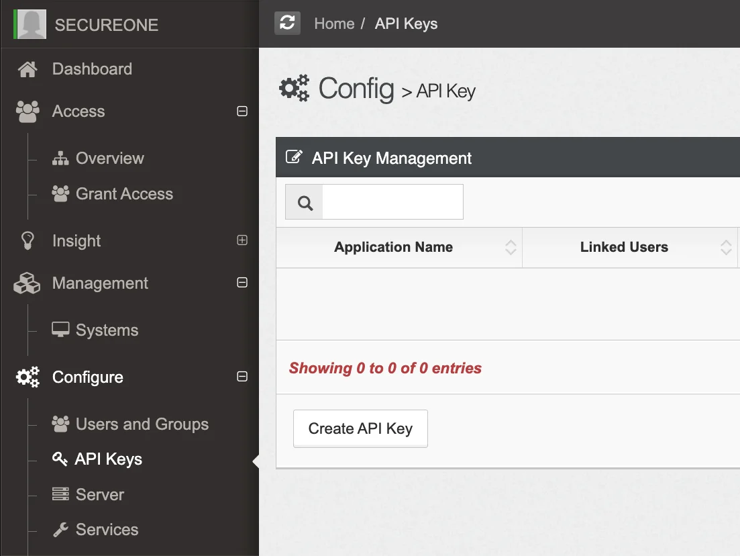This screenshot has width=740, height=556.
Task: Click the Management cubes icon
Action: click(x=27, y=283)
